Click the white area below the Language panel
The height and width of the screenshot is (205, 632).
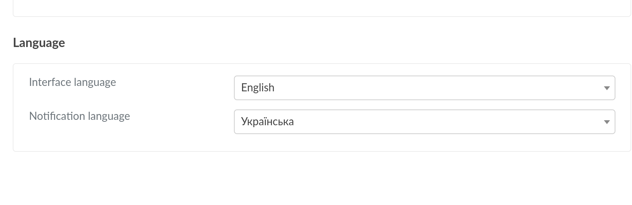tap(308, 177)
